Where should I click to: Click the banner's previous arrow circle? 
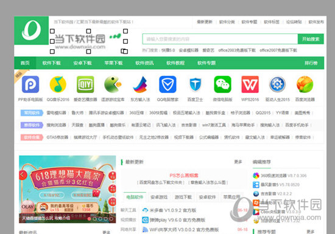click(x=23, y=175)
